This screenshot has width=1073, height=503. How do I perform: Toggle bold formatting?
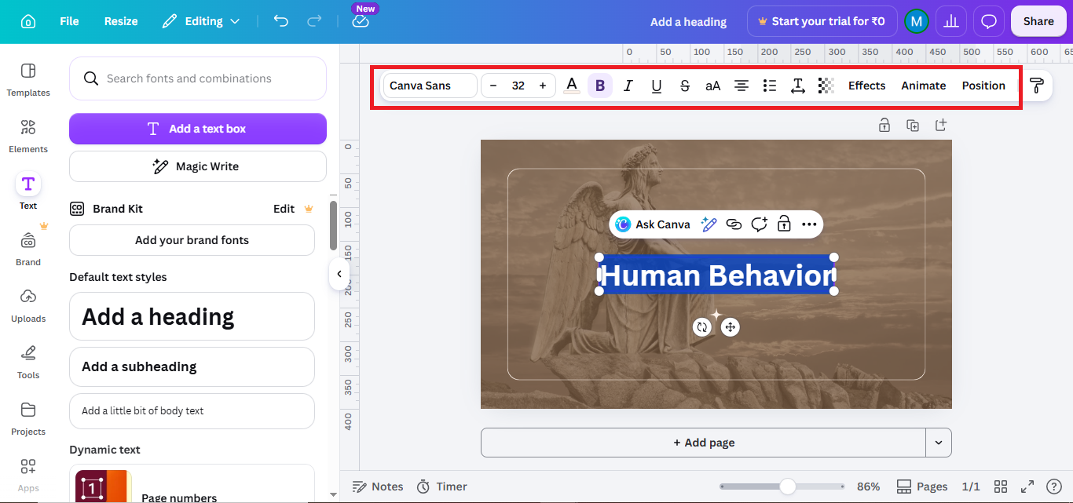tap(600, 86)
